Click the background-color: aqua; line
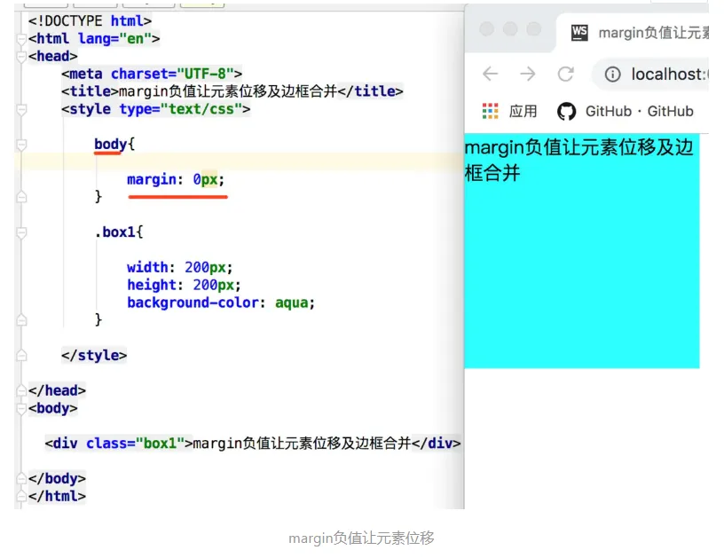The height and width of the screenshot is (558, 724). pos(221,303)
